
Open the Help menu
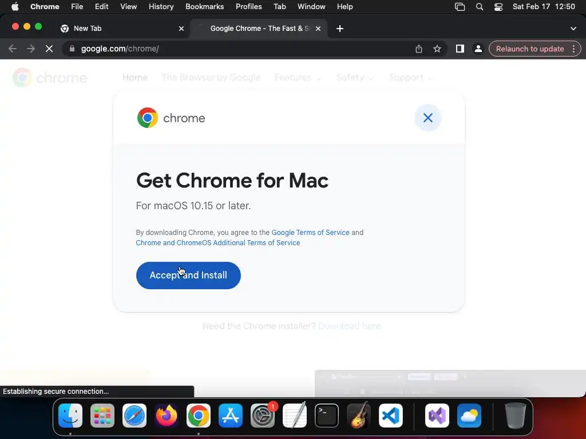tap(345, 7)
